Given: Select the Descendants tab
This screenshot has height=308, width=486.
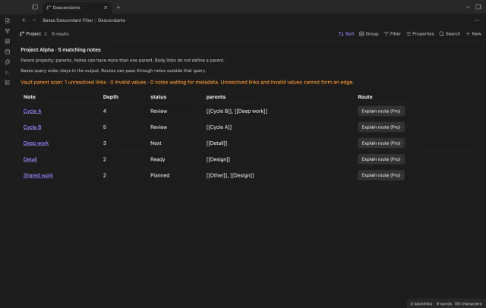Looking at the screenshot, I should click(x=75, y=8).
